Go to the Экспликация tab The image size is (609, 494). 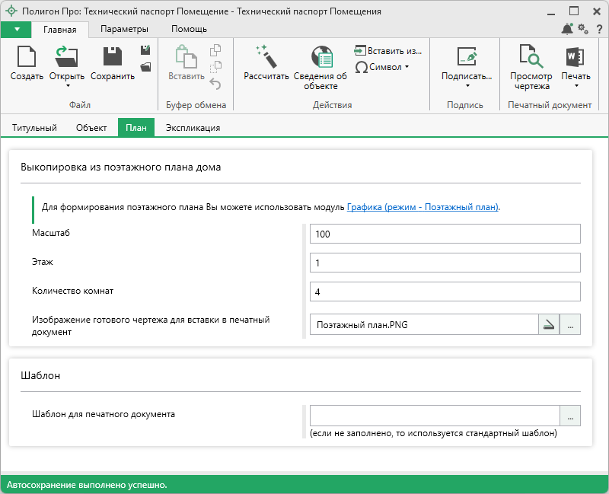pyautogui.click(x=193, y=128)
